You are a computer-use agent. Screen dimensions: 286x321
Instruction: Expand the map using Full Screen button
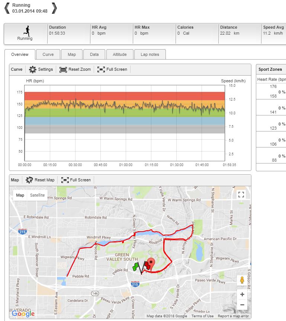click(x=65, y=180)
